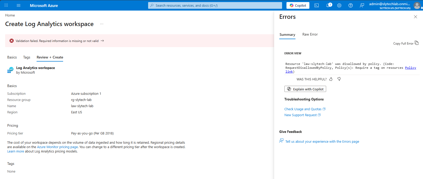This screenshot has width=423, height=179.
Task: Click the East US region value
Action: [x=77, y=112]
